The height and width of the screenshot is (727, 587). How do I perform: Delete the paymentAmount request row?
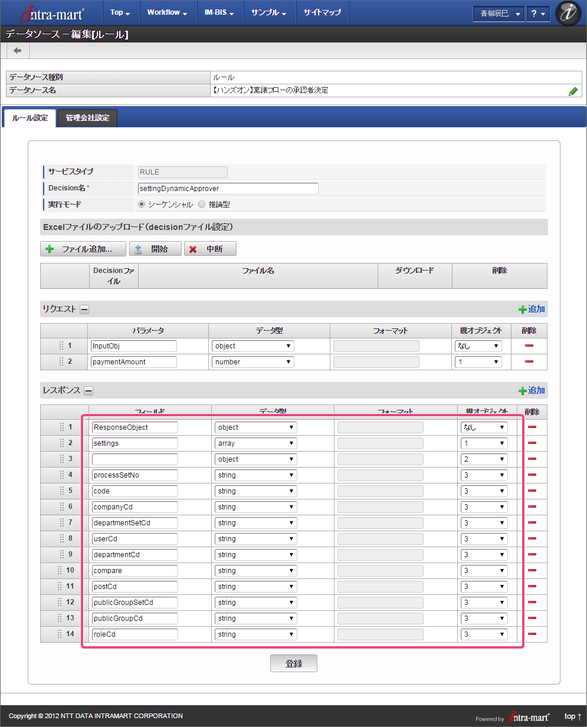tap(529, 361)
